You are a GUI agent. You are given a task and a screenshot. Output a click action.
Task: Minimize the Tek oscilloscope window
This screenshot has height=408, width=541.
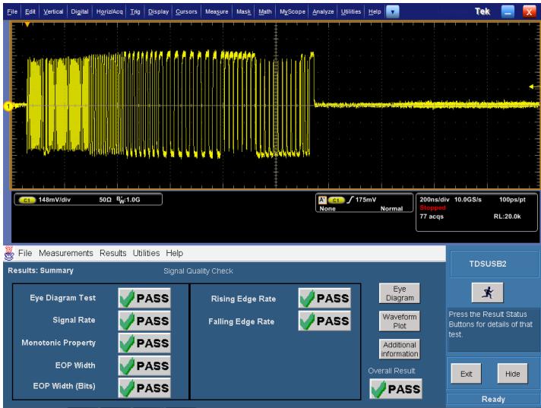pyautogui.click(x=508, y=11)
